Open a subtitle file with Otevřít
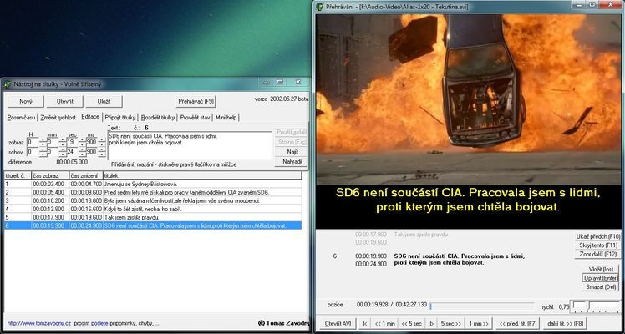 (x=64, y=102)
